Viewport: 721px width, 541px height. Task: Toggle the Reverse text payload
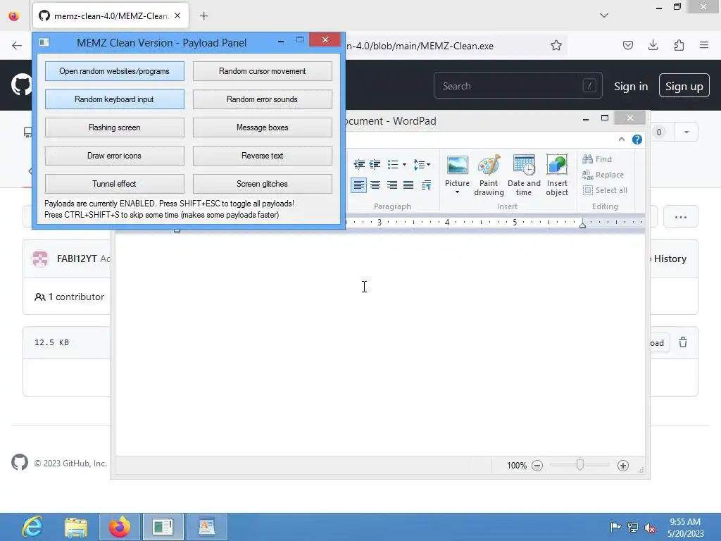262,156
